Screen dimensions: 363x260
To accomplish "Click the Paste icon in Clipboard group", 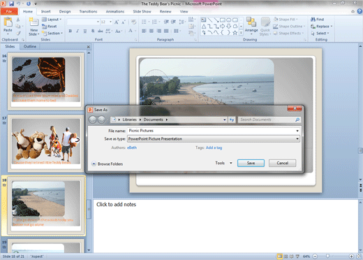I will (8, 22).
